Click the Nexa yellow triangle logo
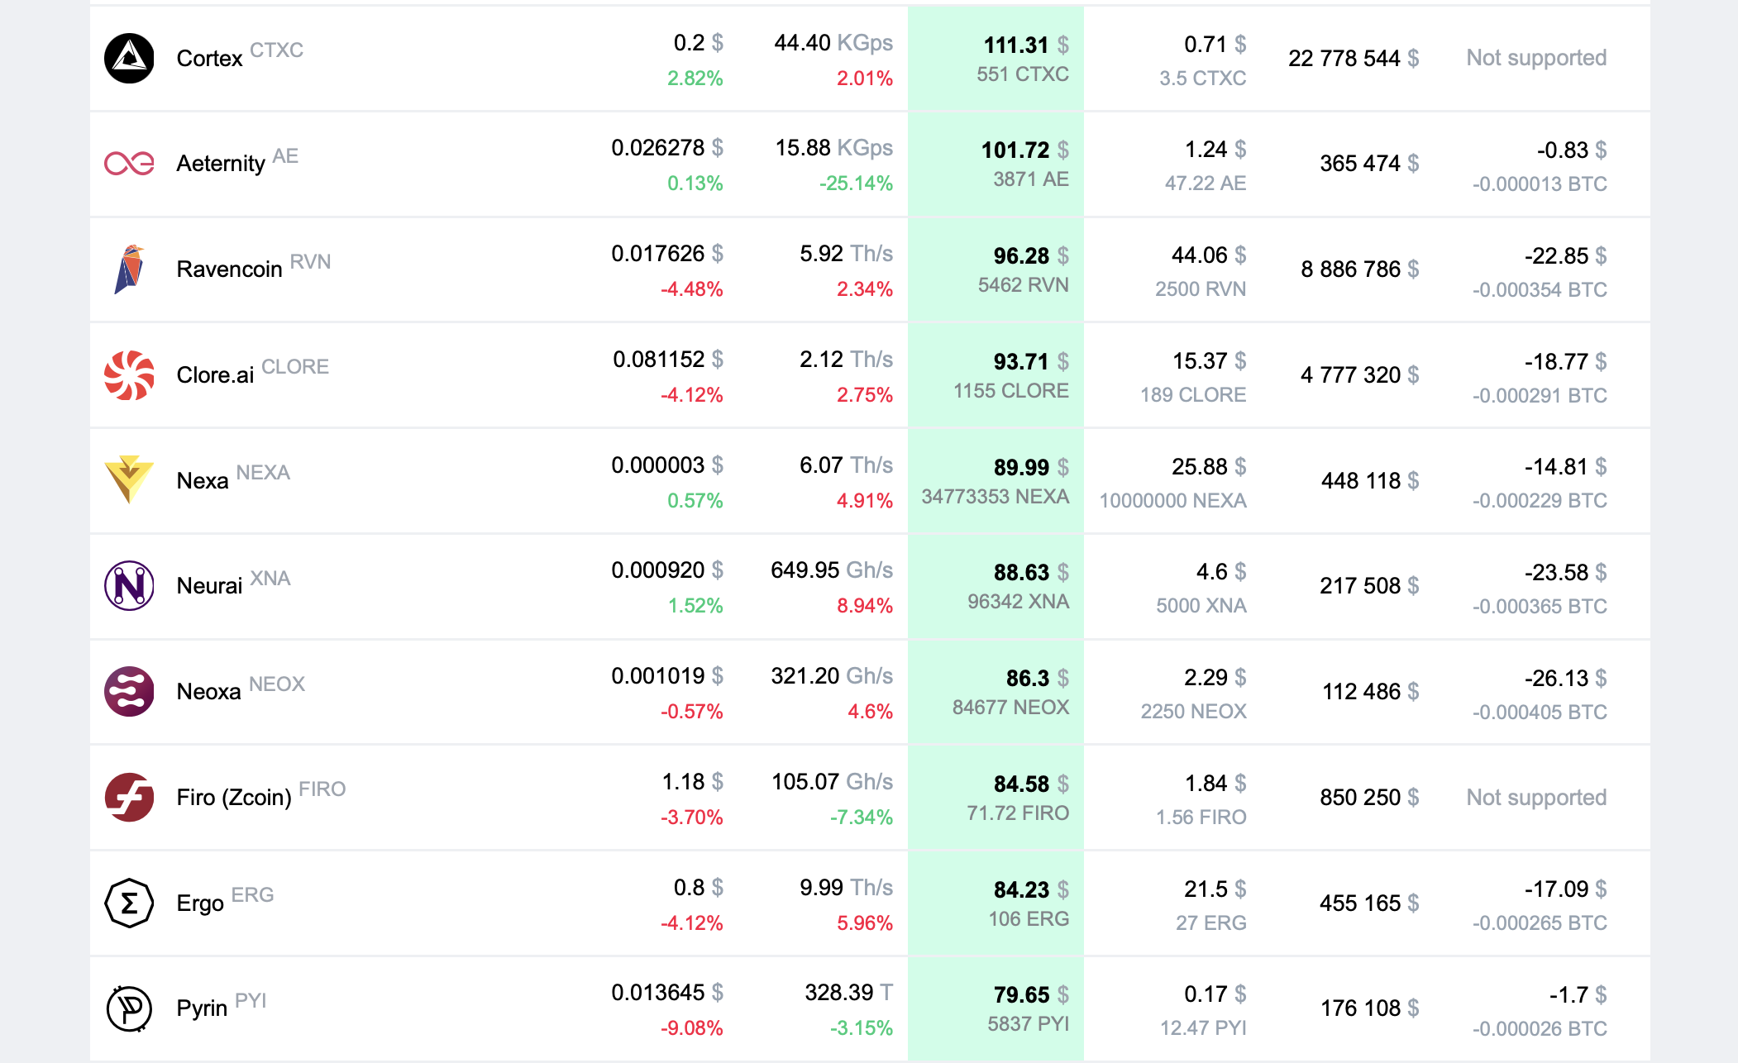This screenshot has height=1063, width=1738. click(129, 480)
